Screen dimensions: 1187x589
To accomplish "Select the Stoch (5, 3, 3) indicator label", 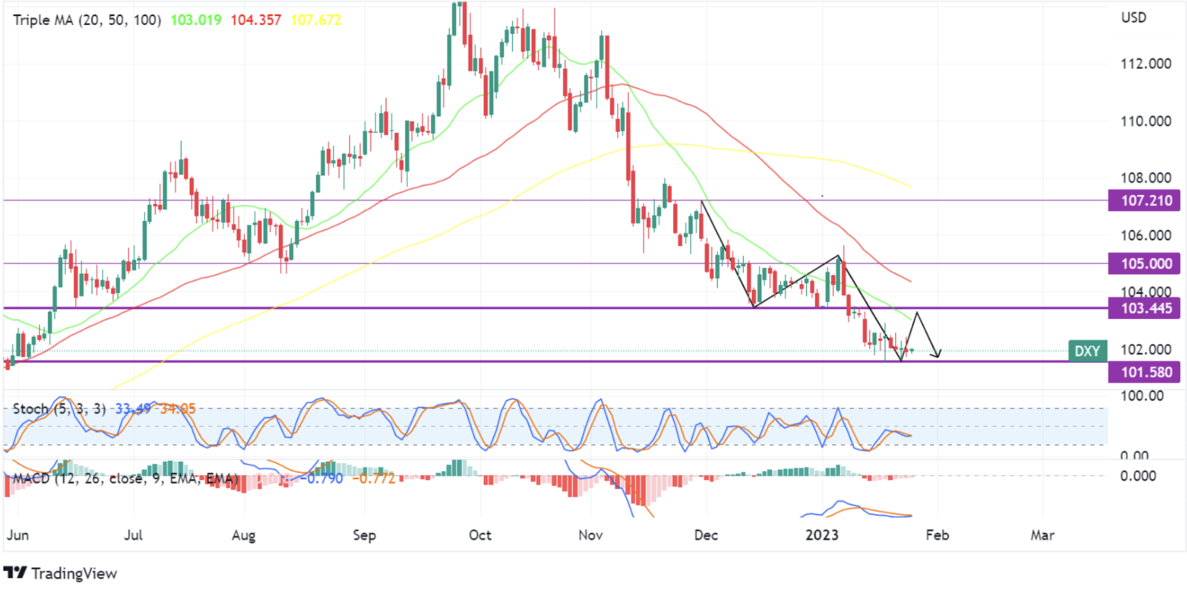I will coord(59,408).
